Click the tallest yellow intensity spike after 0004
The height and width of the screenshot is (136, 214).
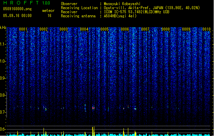click(94, 131)
